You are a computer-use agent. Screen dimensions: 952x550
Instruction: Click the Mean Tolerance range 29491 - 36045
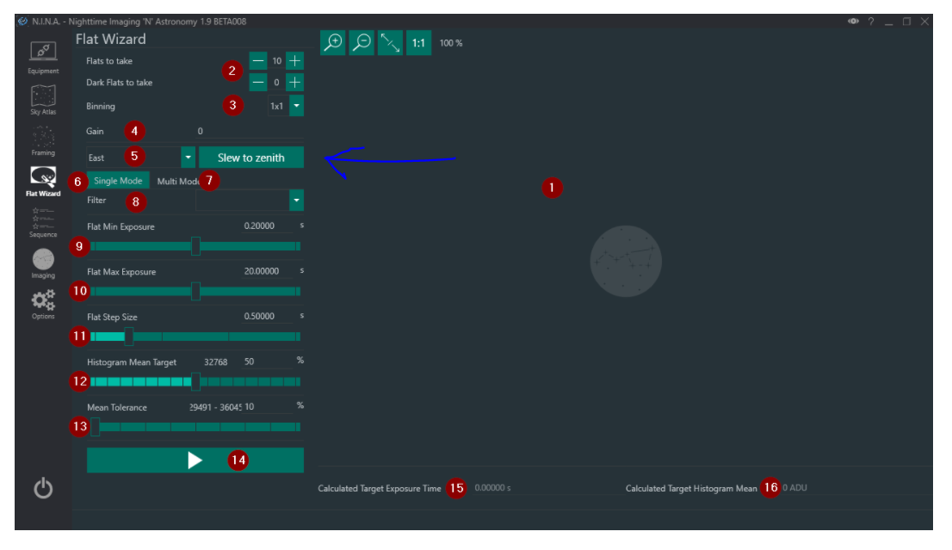coord(215,407)
